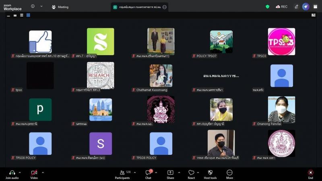Select the thumbs-up participant tile

coord(40,42)
